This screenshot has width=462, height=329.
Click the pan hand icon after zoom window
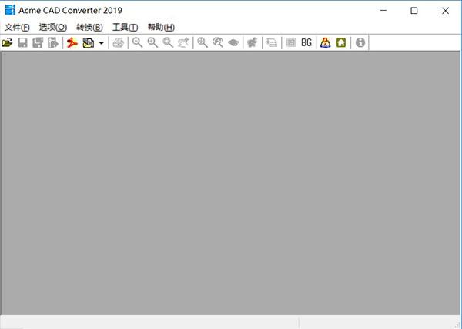[183, 42]
